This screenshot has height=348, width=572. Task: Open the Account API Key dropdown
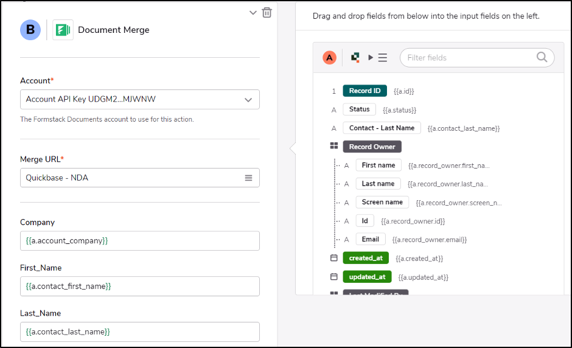139,99
